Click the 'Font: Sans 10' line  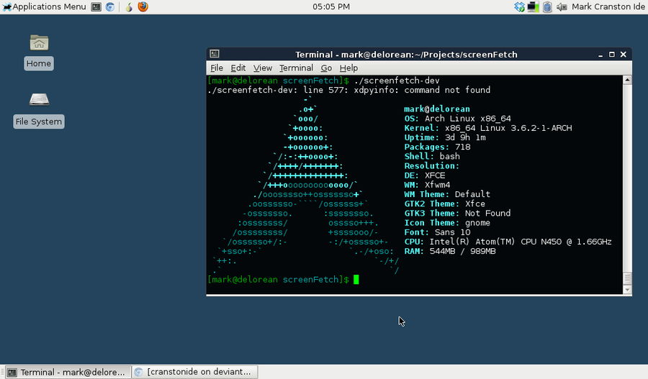[437, 232]
